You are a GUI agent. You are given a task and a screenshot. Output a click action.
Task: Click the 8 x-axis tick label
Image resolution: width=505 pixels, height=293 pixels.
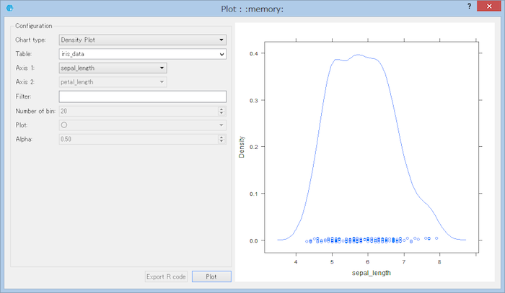439,262
